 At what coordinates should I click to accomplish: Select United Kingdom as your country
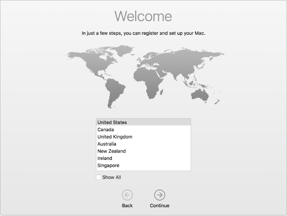[115, 136]
